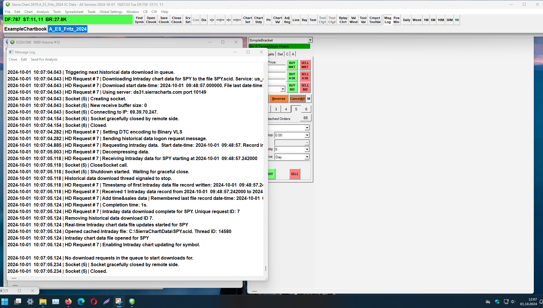Save the chartbook via Save Cbook
The image size is (543, 308).
[x=164, y=20]
